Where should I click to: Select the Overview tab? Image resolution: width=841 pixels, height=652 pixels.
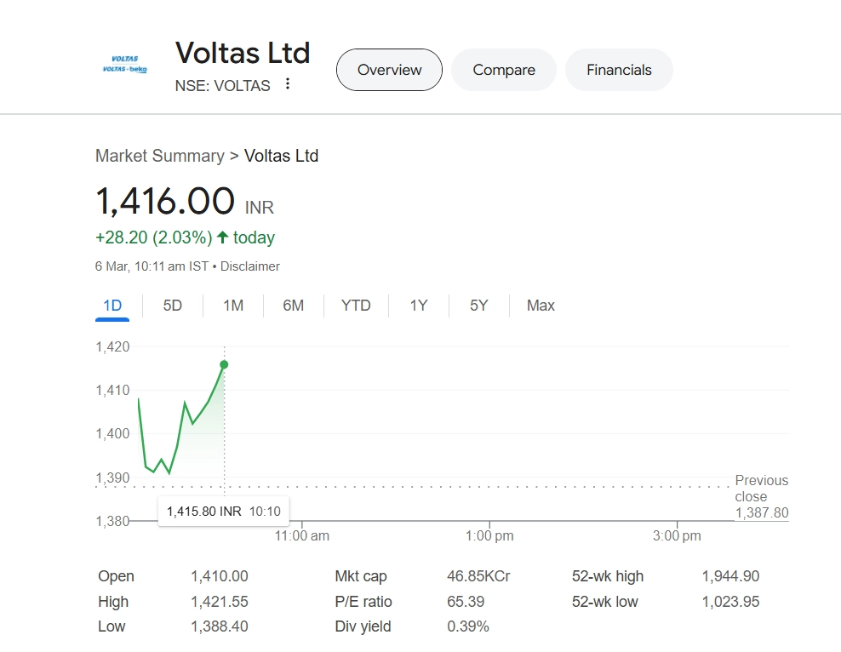tap(389, 70)
